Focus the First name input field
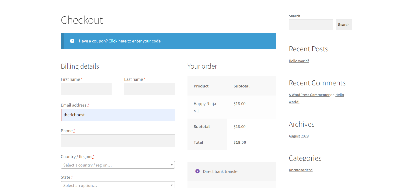The image size is (410, 188). [86, 89]
